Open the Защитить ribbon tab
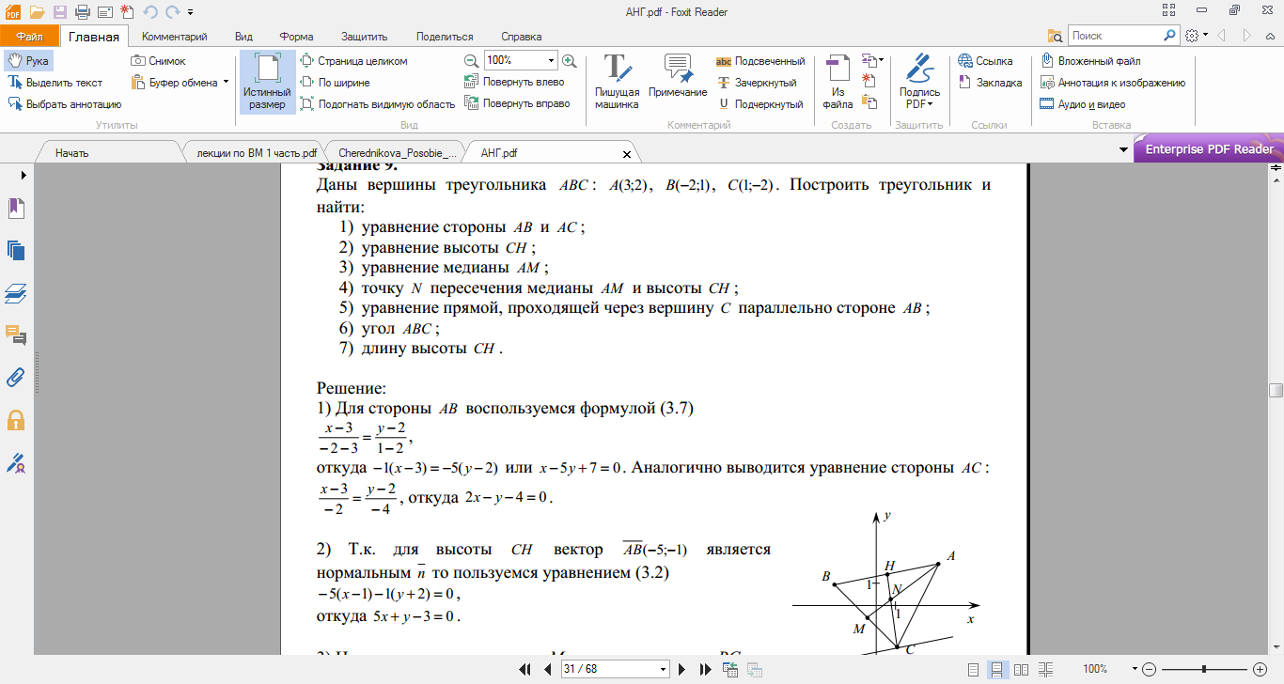1284x684 pixels. tap(365, 37)
